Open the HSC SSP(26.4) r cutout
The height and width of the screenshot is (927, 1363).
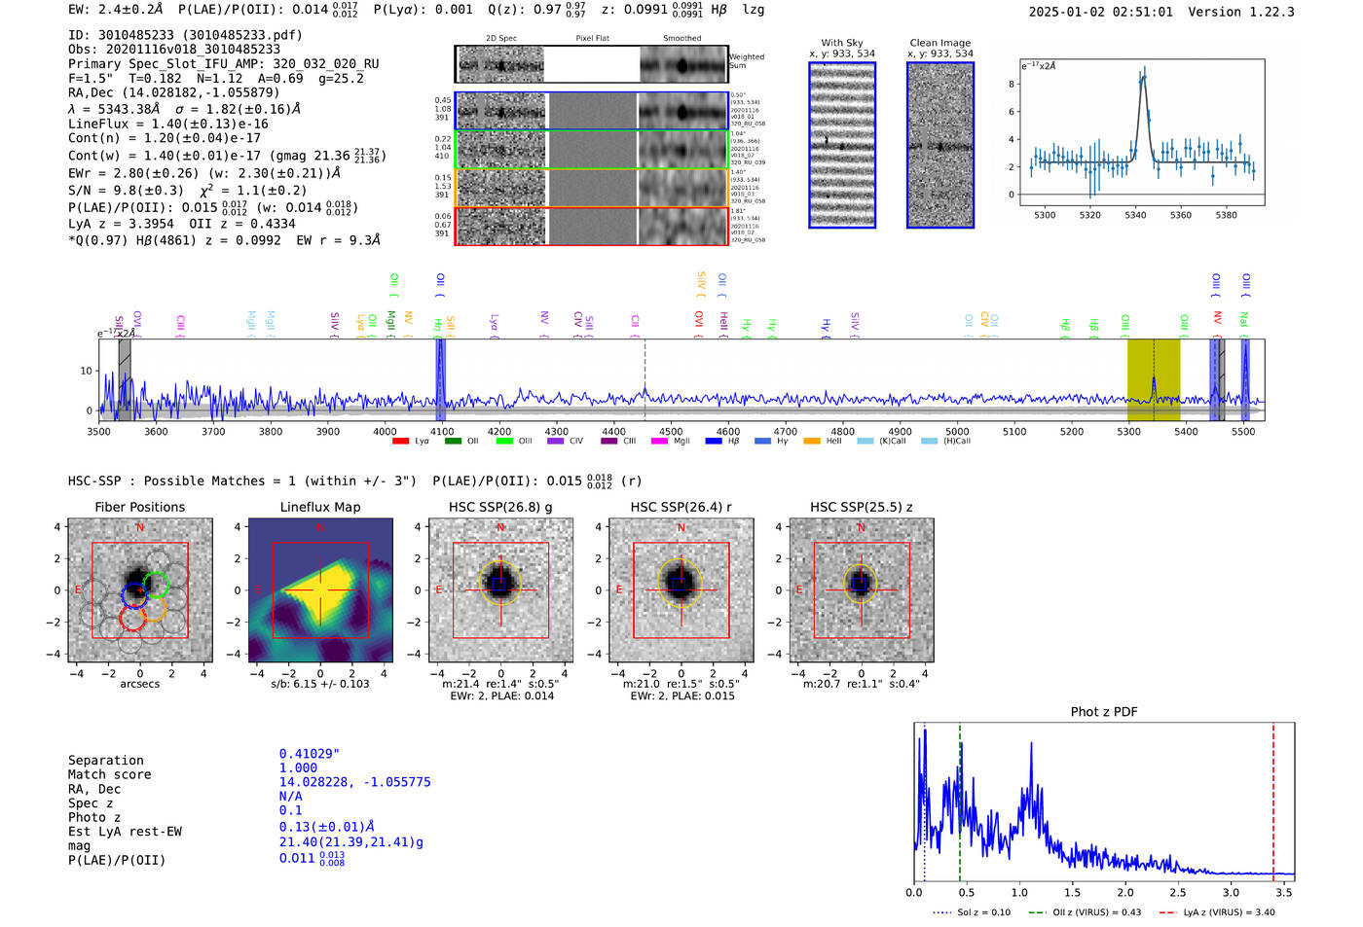(x=681, y=589)
